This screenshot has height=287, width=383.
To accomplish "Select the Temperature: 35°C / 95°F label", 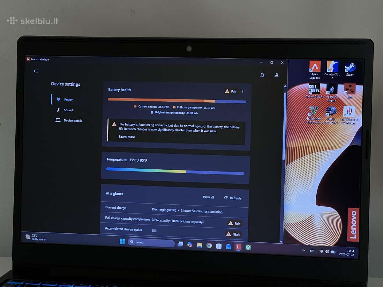I will coord(127,160).
